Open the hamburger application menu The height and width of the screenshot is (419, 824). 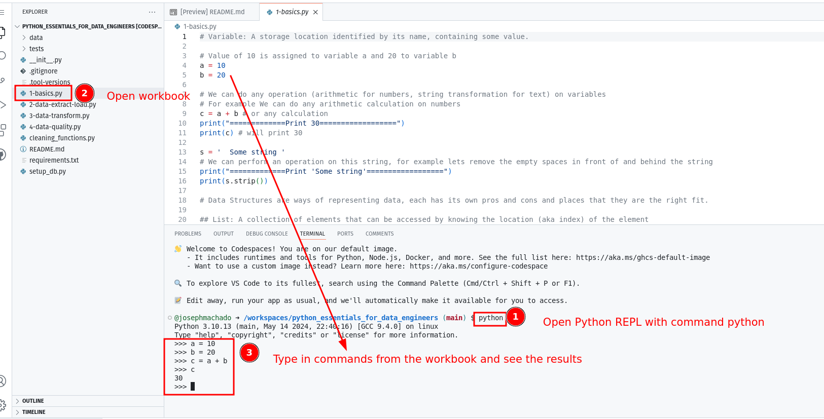[x=2, y=12]
